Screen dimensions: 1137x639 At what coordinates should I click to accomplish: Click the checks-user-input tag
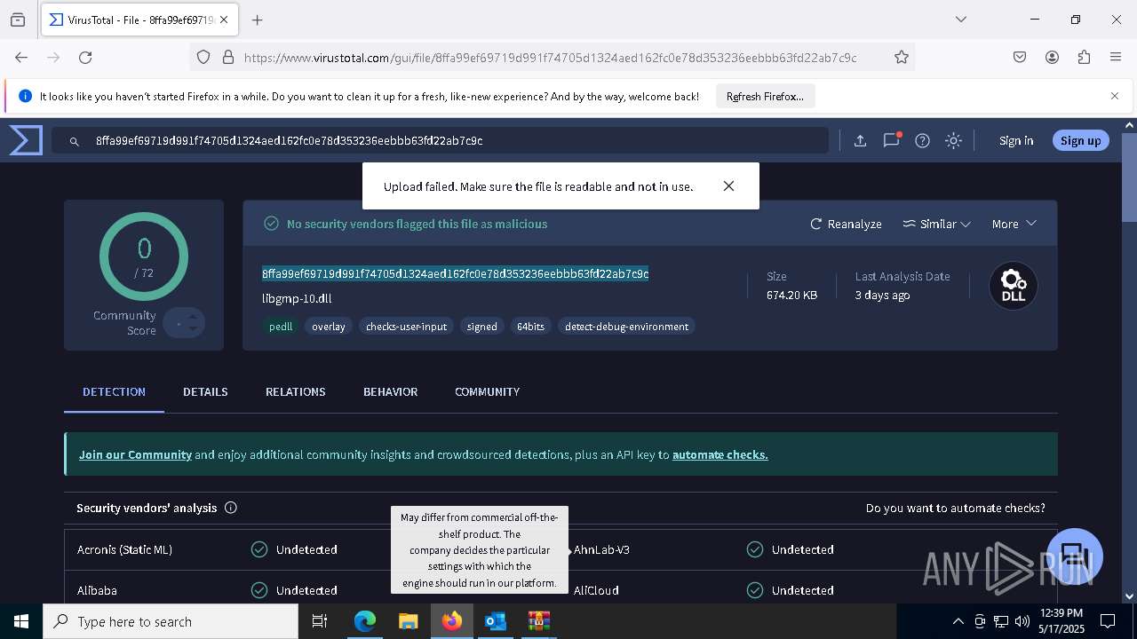pos(406,327)
